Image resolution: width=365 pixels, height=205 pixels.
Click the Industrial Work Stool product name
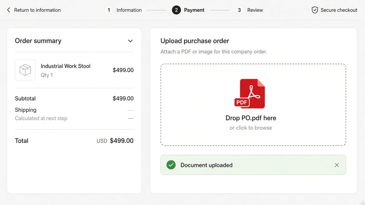[x=66, y=66]
